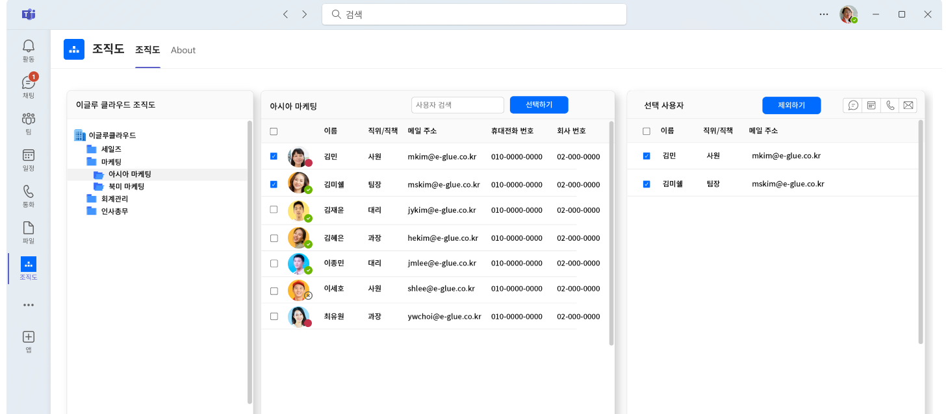Image resolution: width=948 pixels, height=414 pixels.
Task: Click the 직위/직책 column header in the 아시아 마케팅 list
Action: 383,131
